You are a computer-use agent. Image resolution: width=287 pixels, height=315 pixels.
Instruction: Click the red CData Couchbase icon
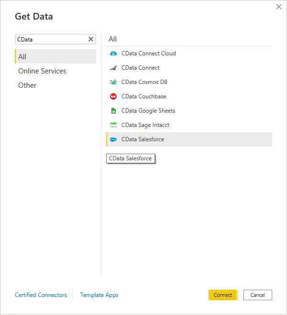113,96
